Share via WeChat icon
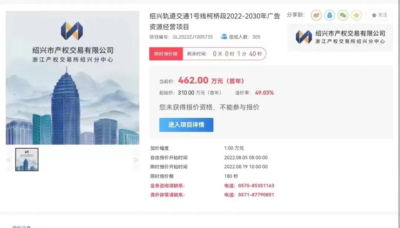400x228 pixels. point(343,15)
